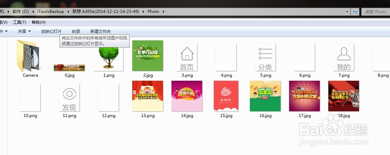Select the red curtain image 13.png
This screenshot has height=155, width=390.
pos(148,96)
